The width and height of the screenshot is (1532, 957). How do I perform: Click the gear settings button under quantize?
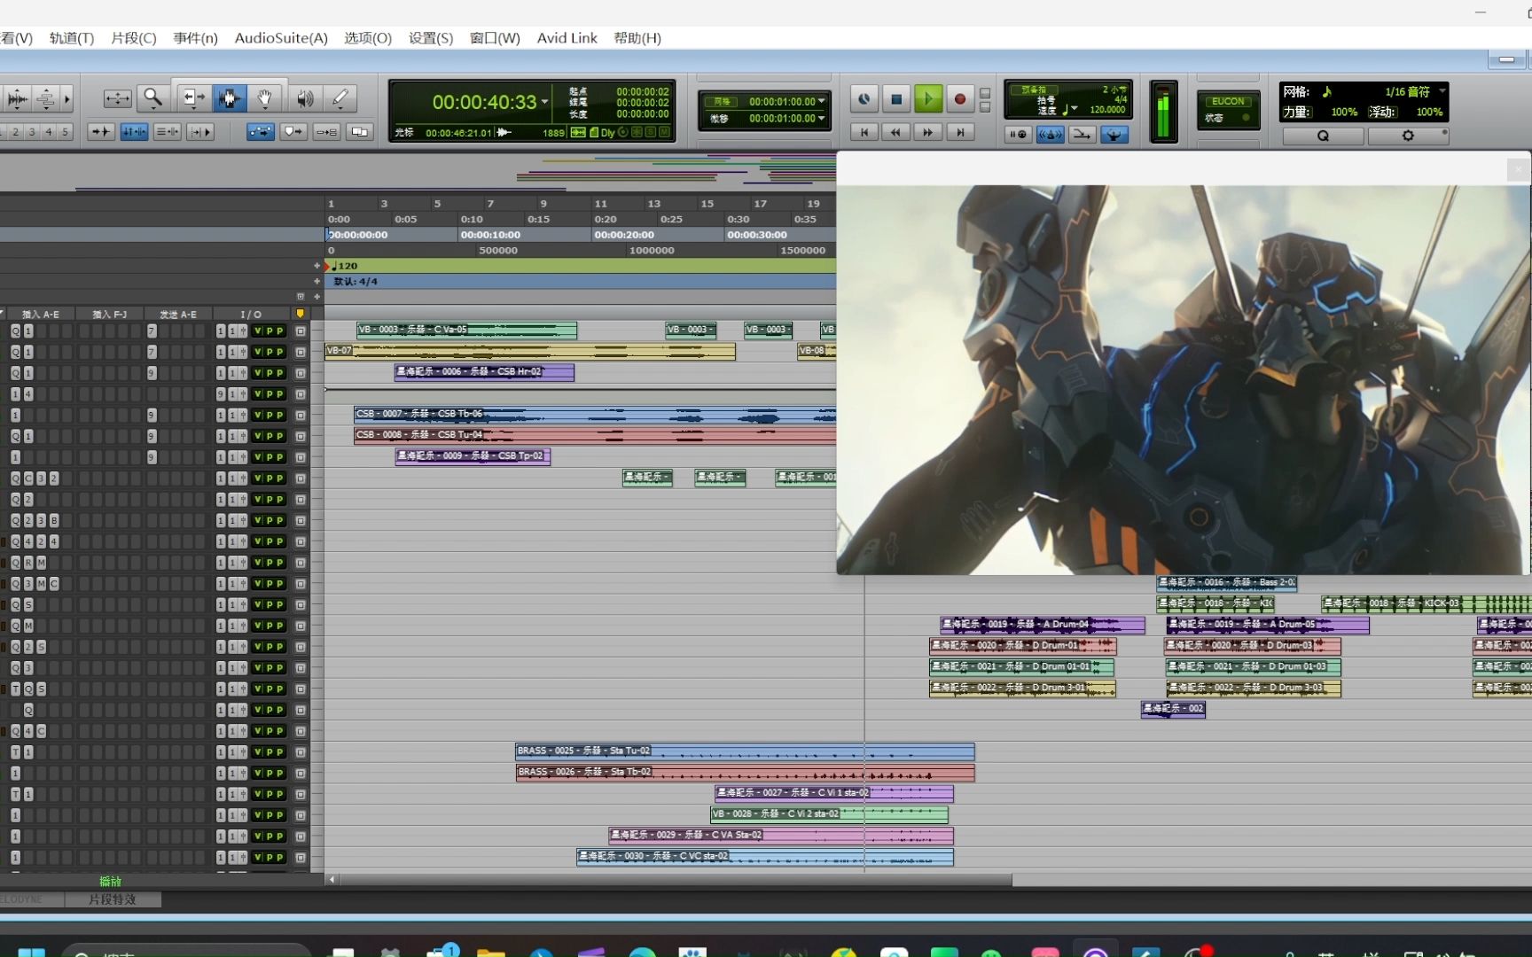[1408, 136]
